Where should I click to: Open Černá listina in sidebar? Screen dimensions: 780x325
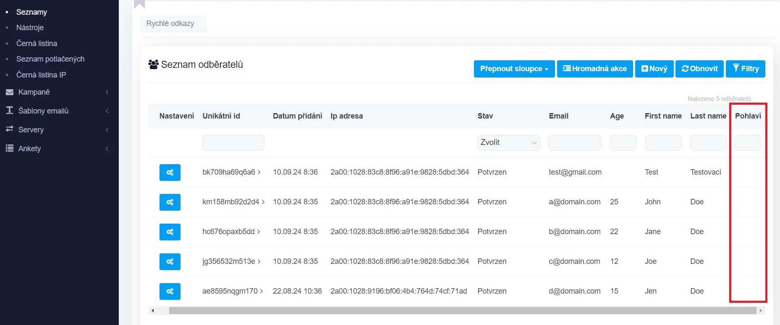click(x=37, y=44)
